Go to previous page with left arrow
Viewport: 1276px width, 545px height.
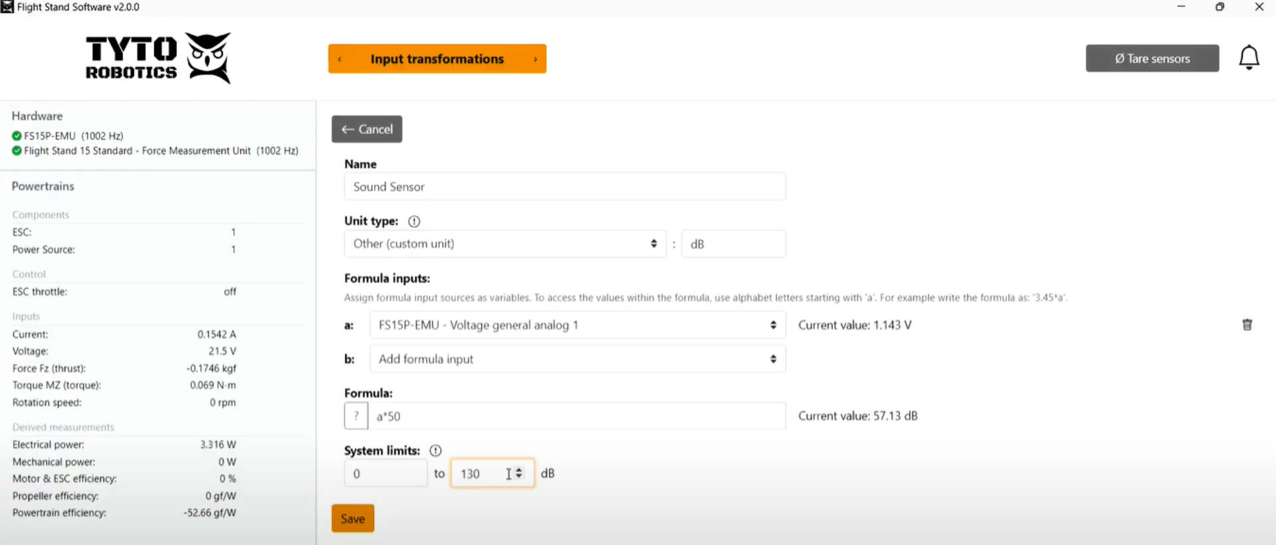click(x=340, y=59)
